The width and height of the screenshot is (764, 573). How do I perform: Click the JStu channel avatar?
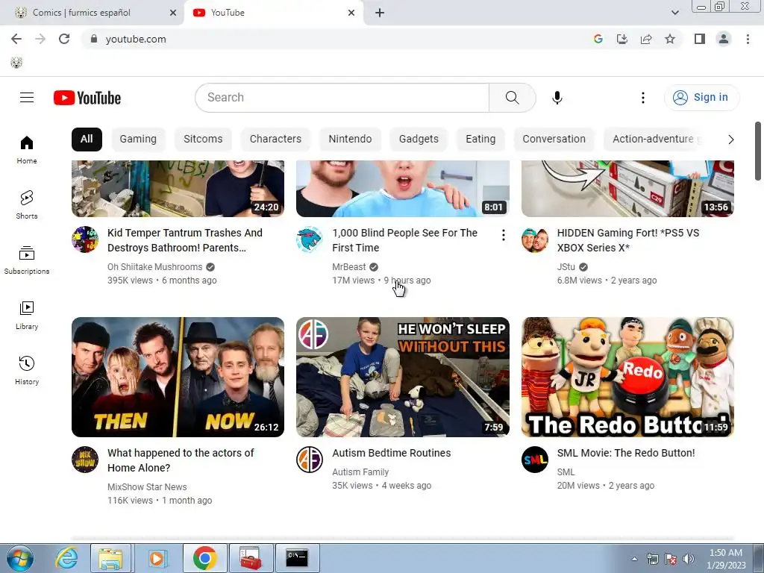[535, 239]
